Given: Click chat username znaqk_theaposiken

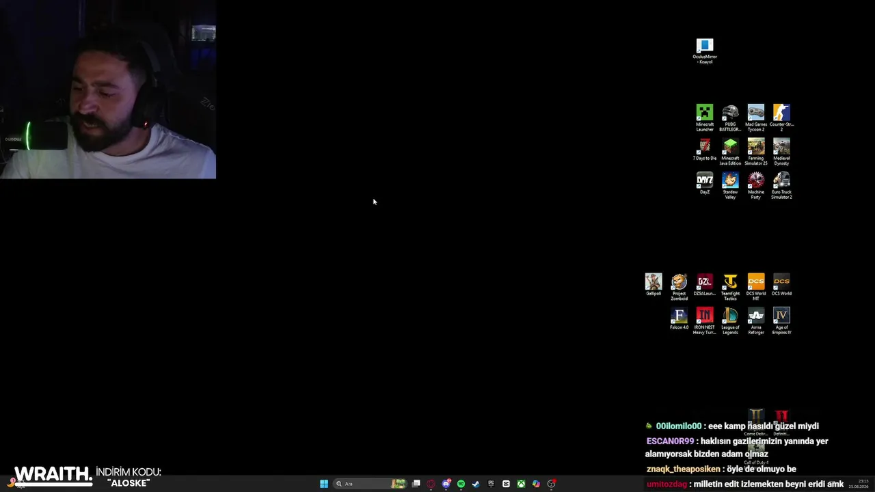Looking at the screenshot, I should pos(683,469).
